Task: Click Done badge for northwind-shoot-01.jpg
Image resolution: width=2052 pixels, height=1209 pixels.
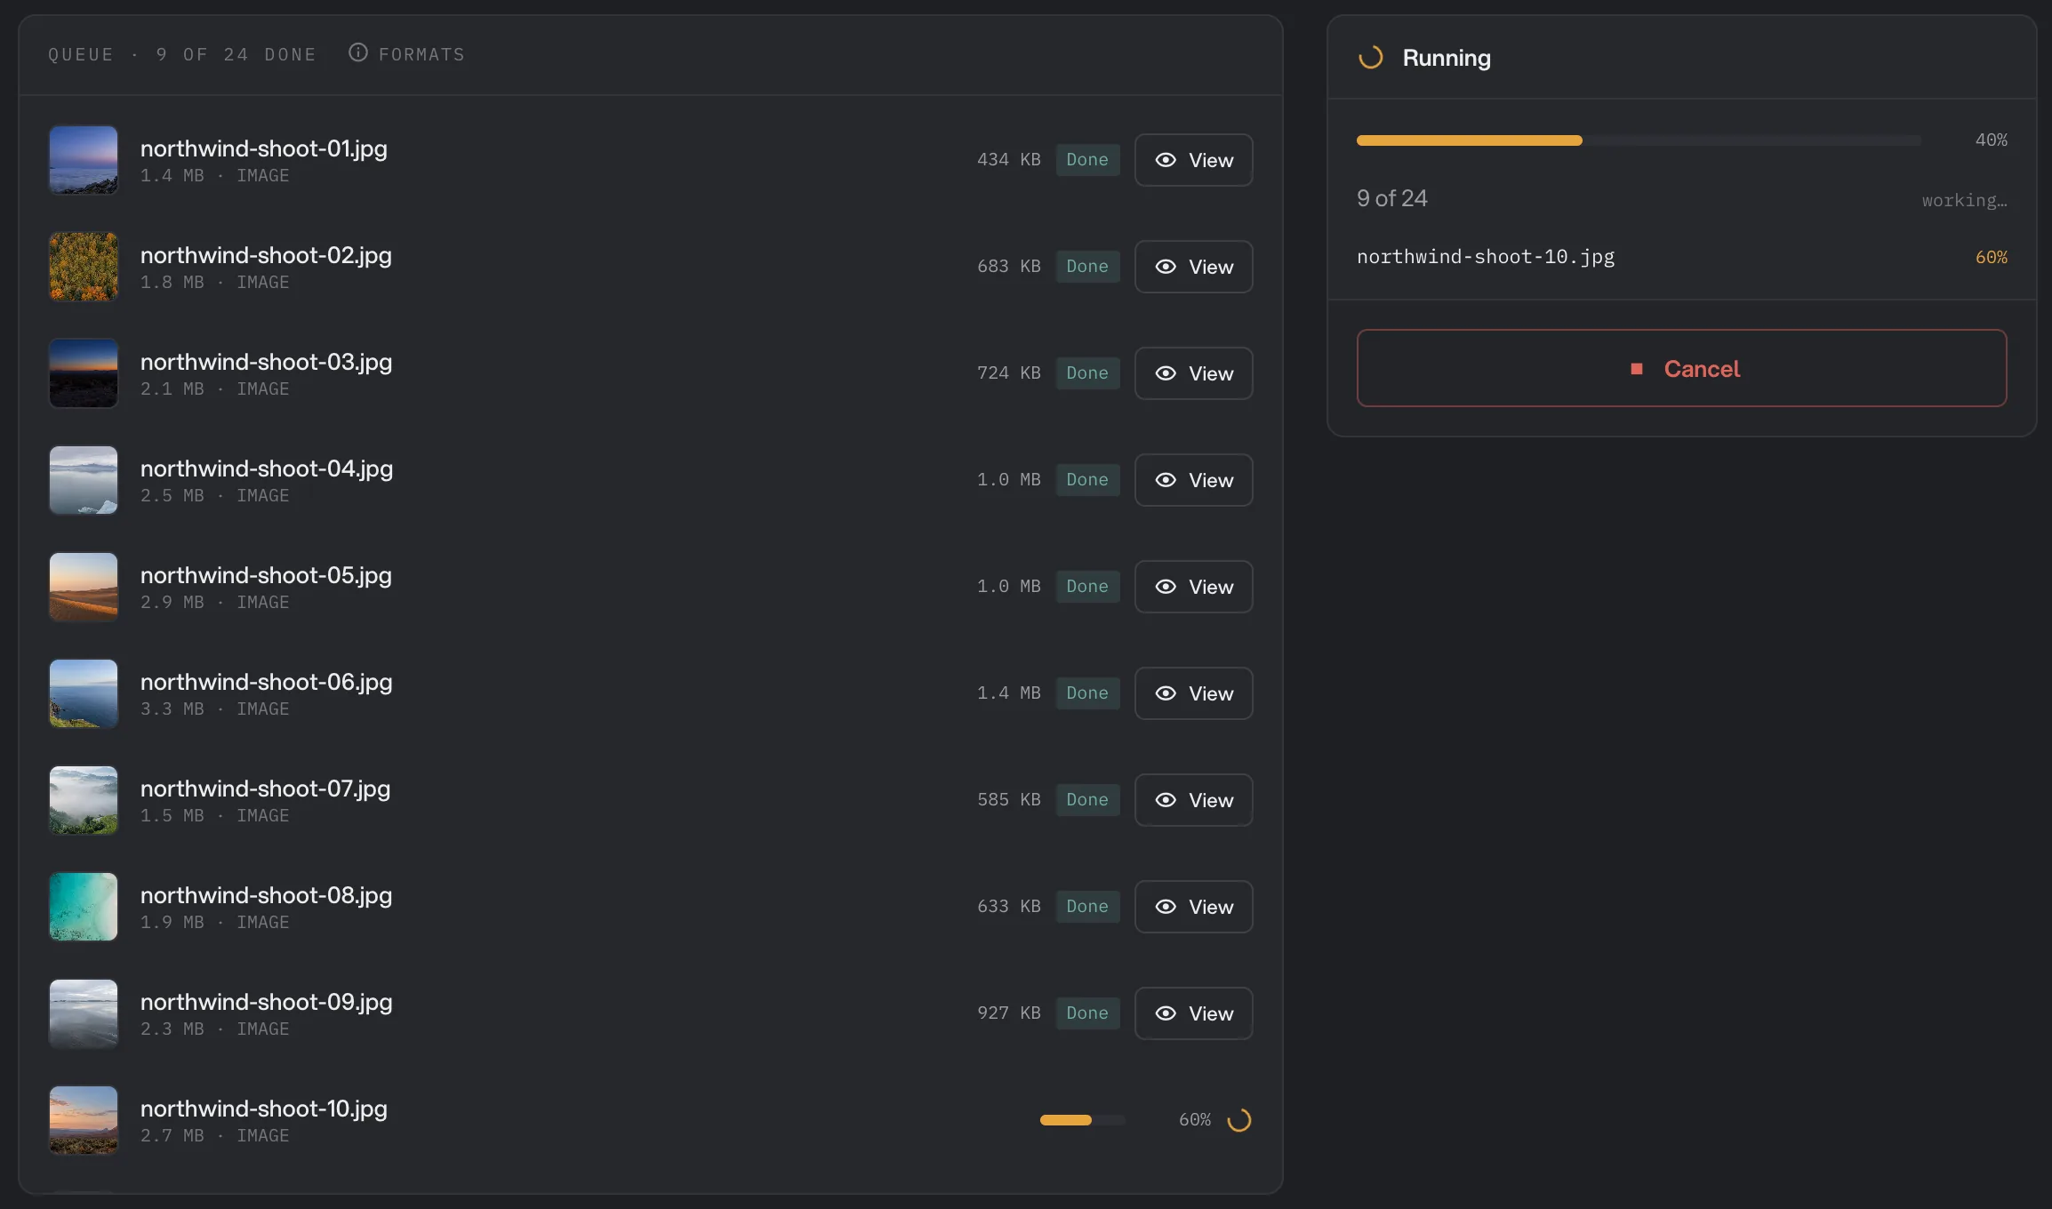Action: point(1087,160)
